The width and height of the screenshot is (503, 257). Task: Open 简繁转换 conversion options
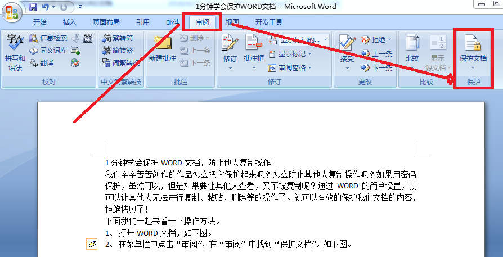point(120,63)
